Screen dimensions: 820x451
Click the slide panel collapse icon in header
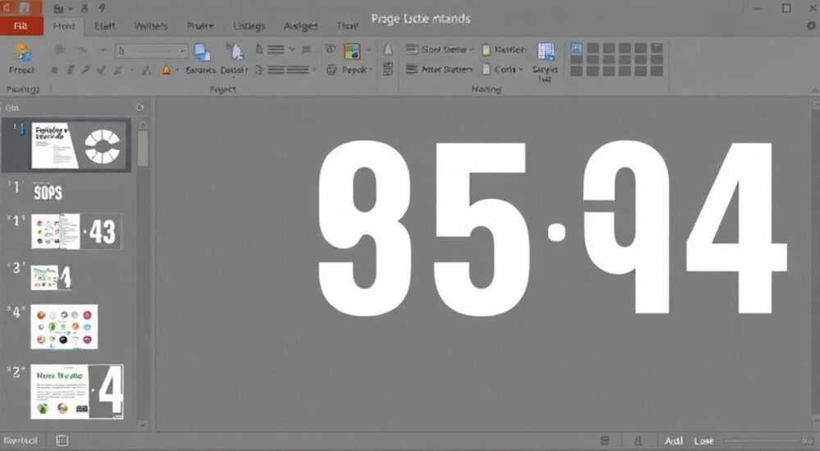[140, 107]
